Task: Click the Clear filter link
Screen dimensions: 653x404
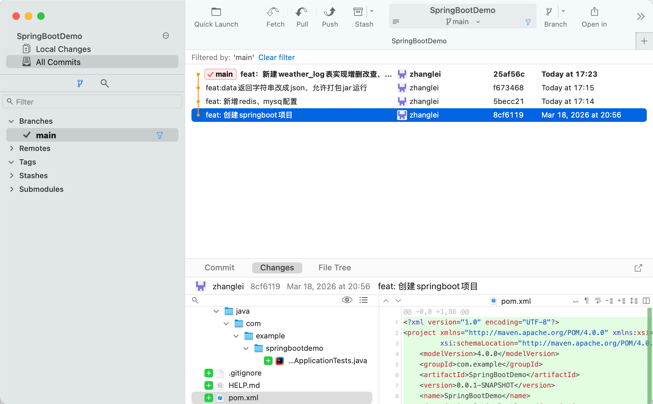Action: [276, 58]
